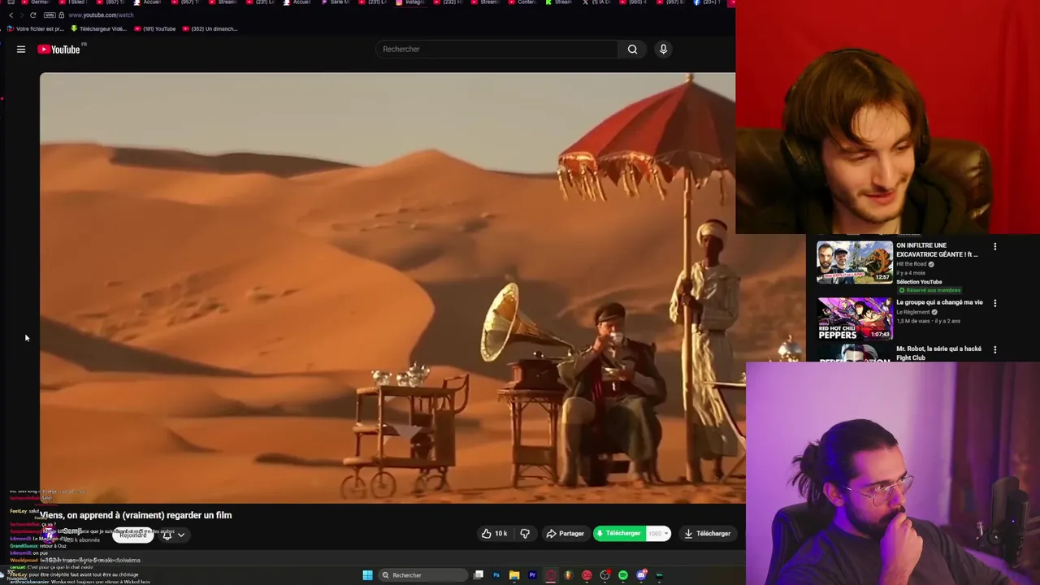The height and width of the screenshot is (585, 1040).
Task: Open the Red Hot Chili Peppers video thumbnail
Action: tap(855, 318)
